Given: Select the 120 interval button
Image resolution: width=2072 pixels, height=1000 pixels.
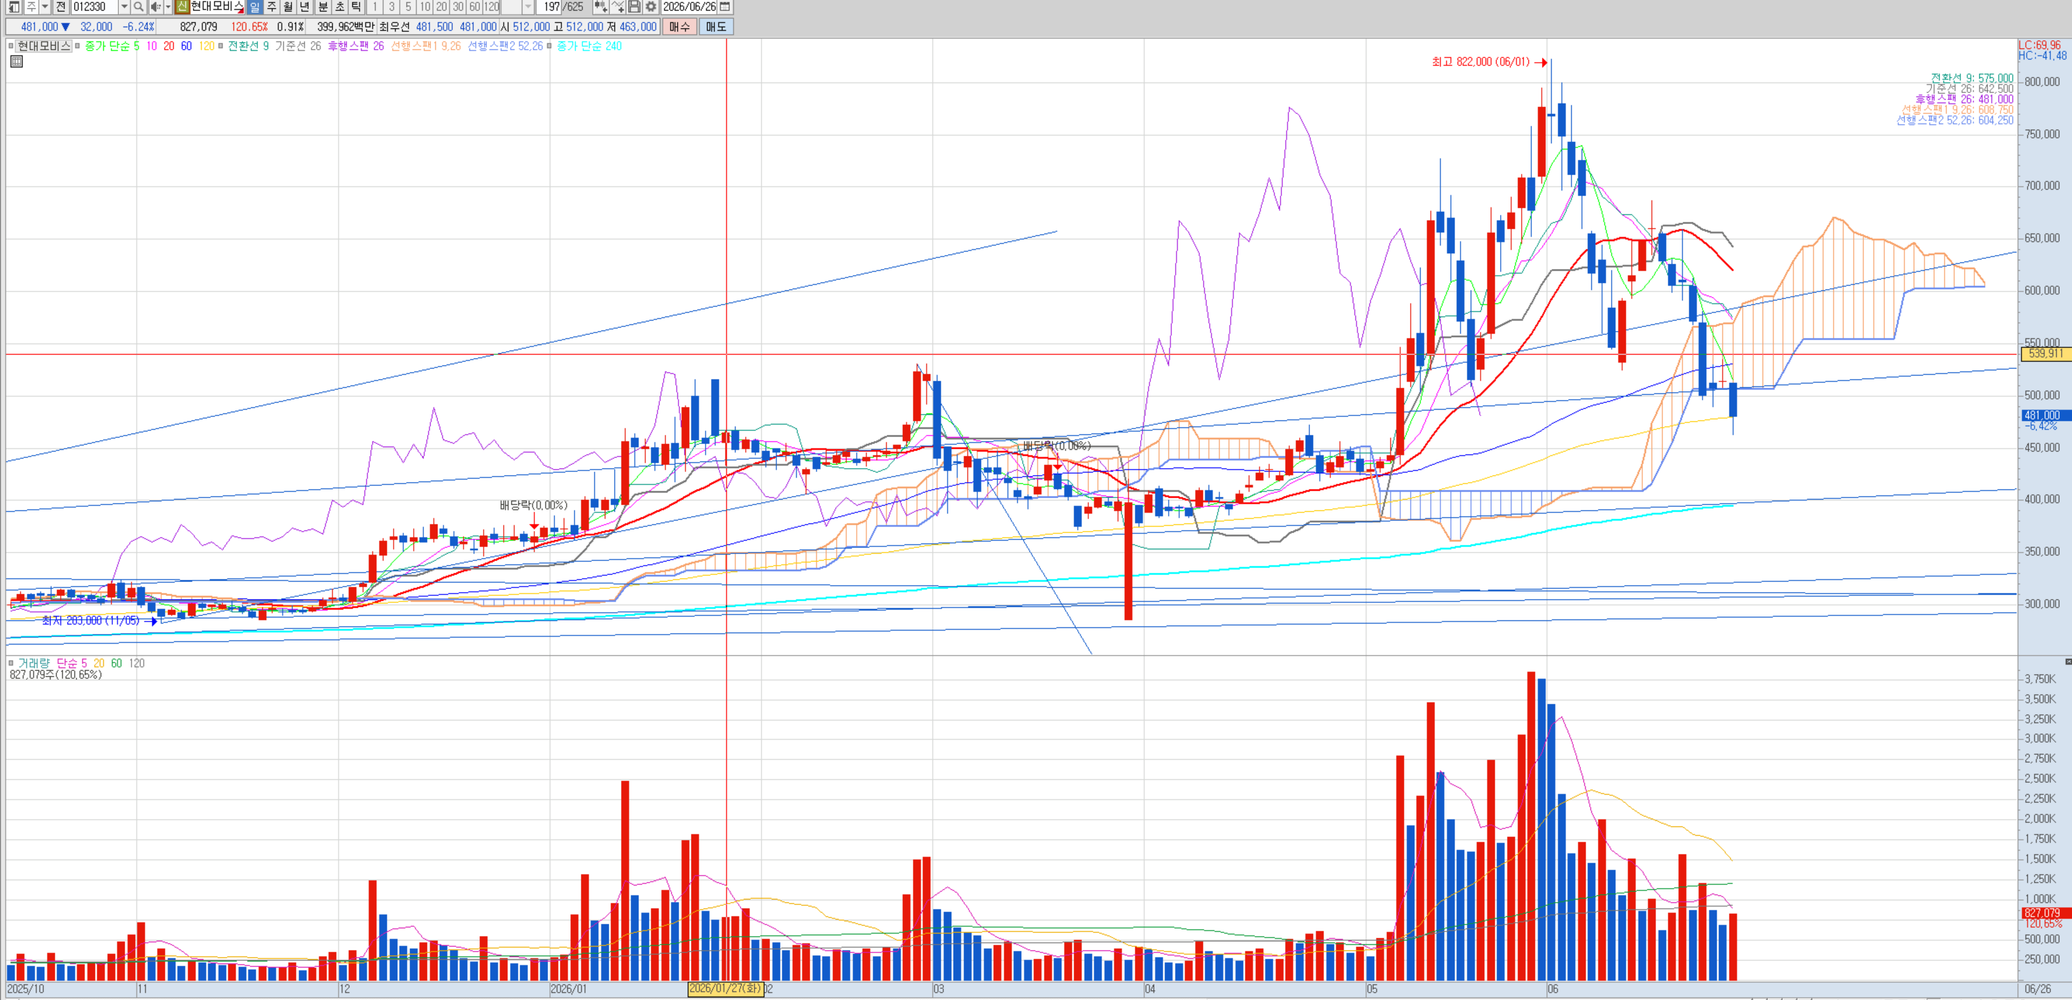Looking at the screenshot, I should click(492, 6).
